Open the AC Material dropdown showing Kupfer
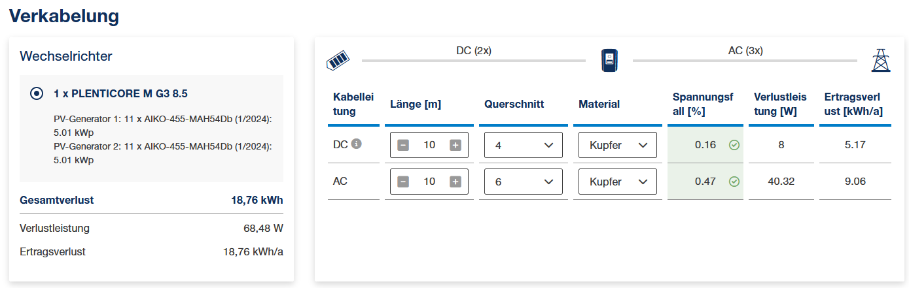The height and width of the screenshot is (288, 909). tap(618, 182)
